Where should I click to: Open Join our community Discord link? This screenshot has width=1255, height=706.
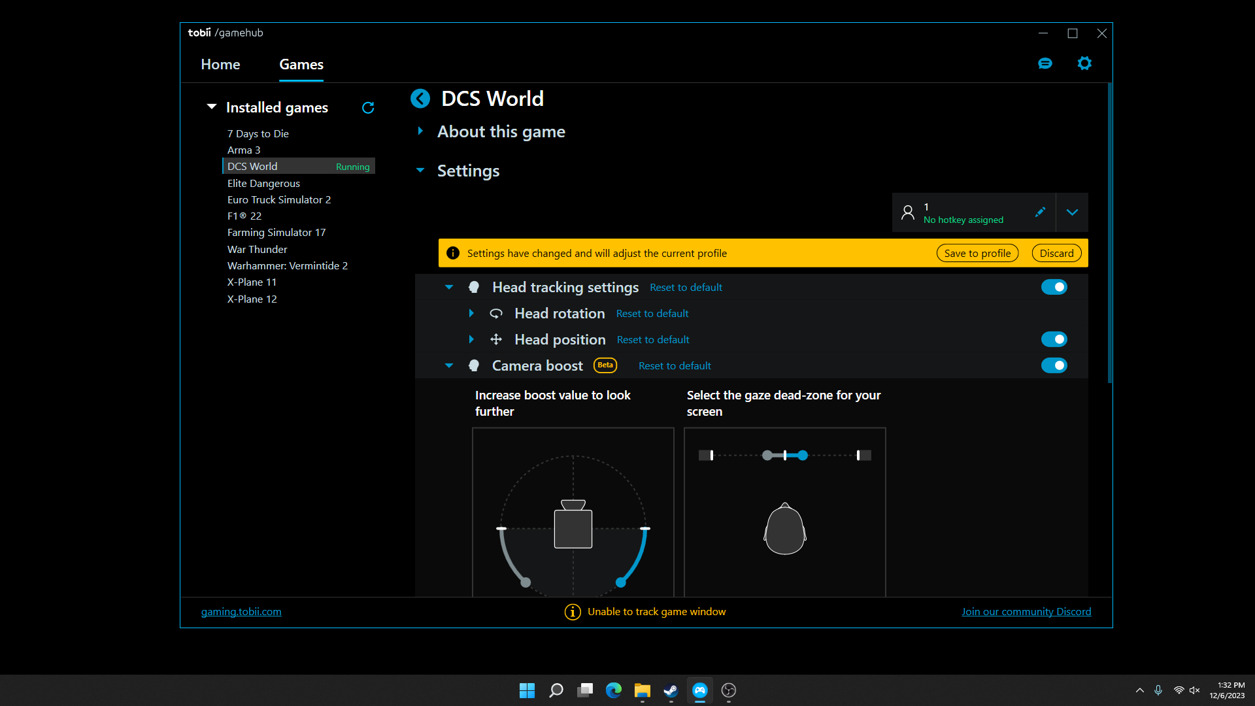pos(1026,612)
